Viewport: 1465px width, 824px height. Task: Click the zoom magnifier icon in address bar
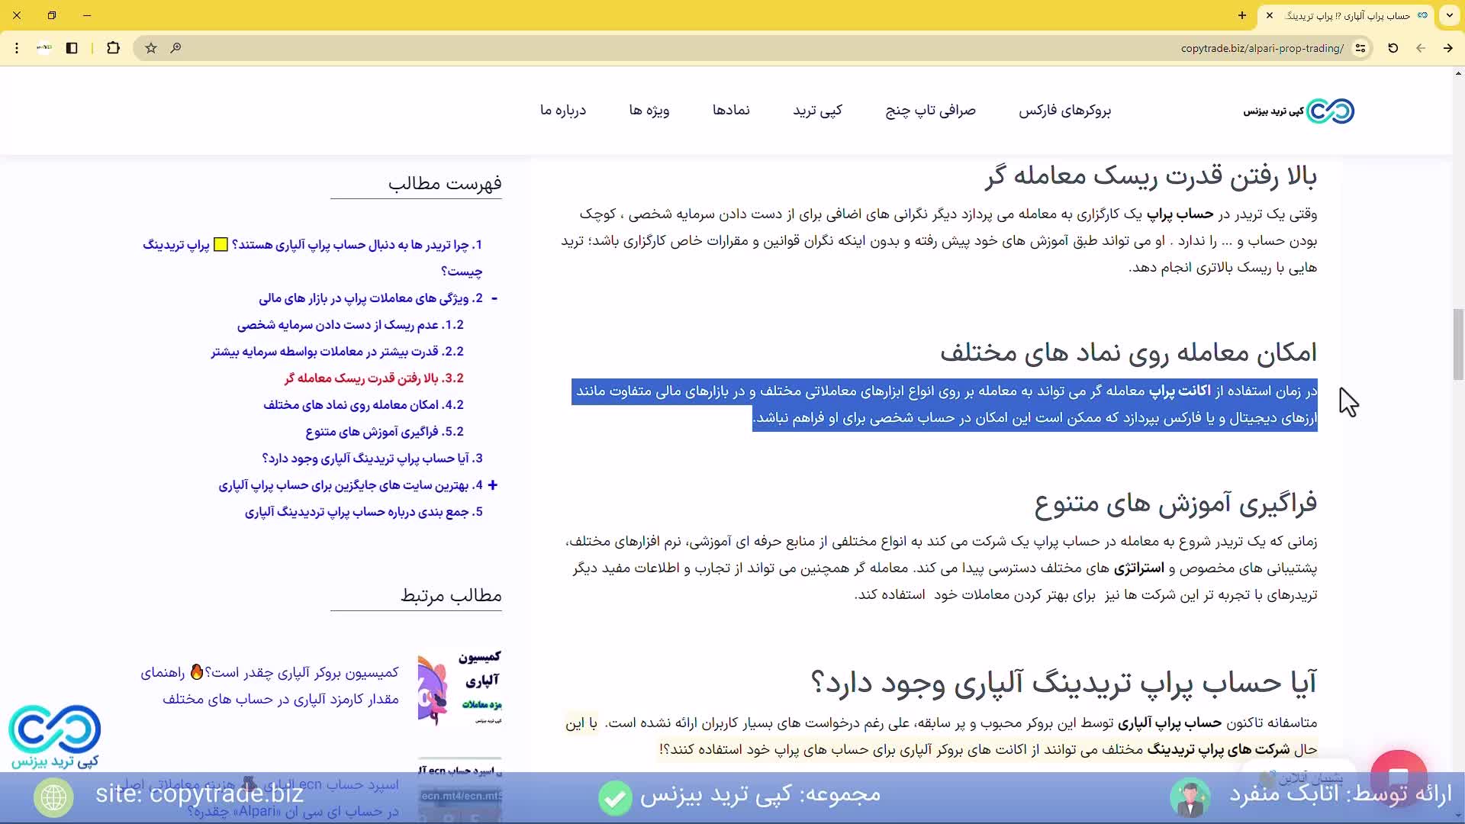[175, 48]
